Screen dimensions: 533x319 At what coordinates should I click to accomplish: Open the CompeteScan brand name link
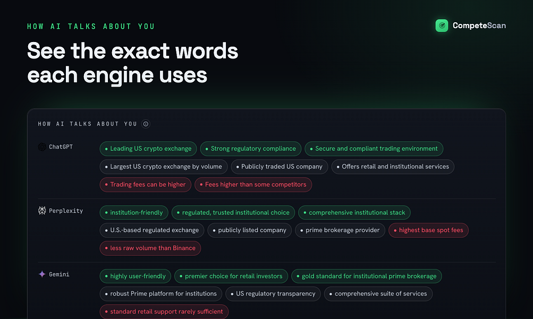pos(479,26)
